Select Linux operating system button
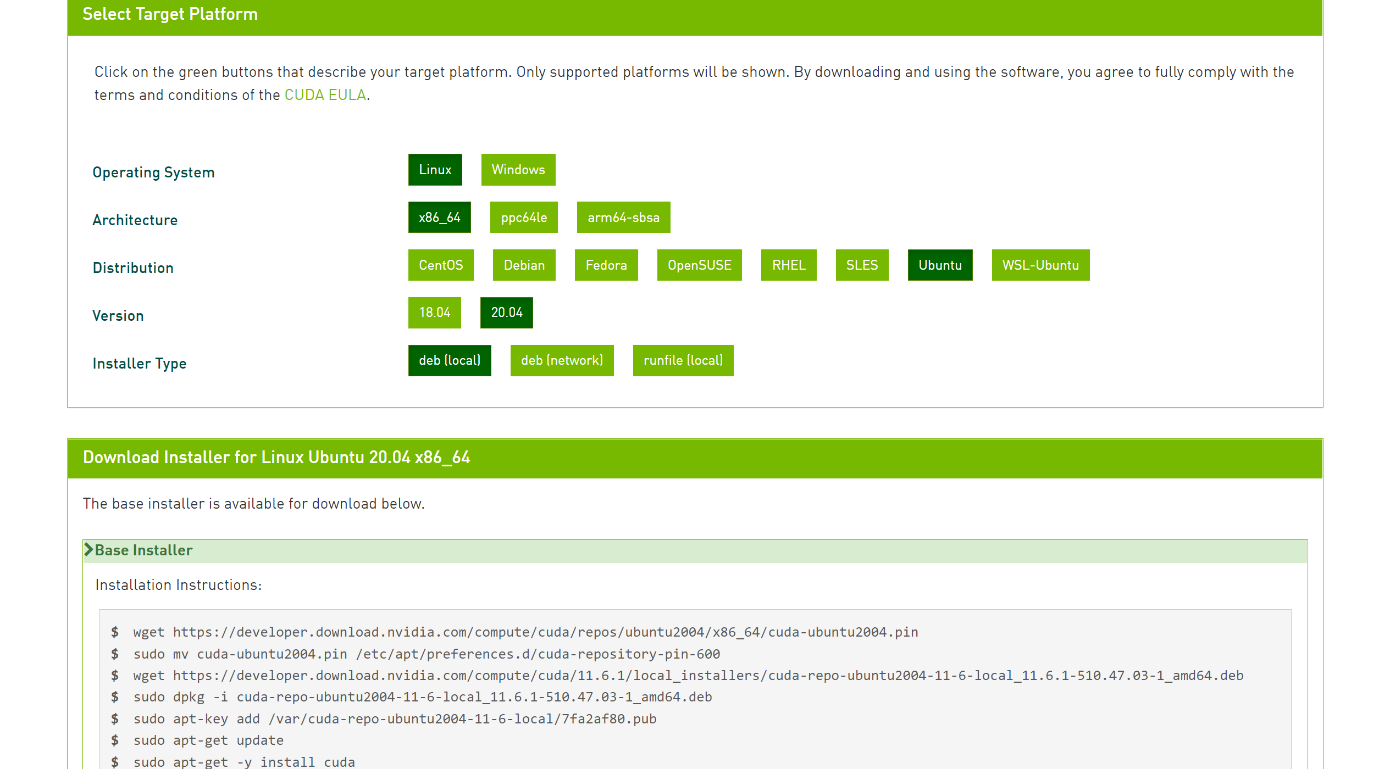The image size is (1390, 769). pos(435,170)
